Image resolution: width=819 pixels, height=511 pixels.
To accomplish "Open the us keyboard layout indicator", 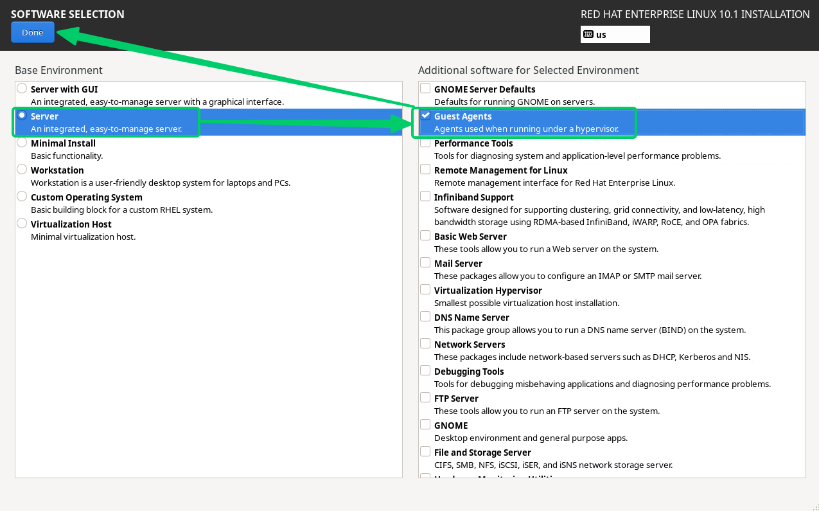I will tap(615, 34).
